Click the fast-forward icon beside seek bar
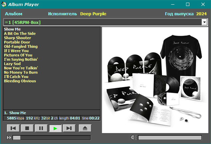Screen dimensions: 211x144 9,138
